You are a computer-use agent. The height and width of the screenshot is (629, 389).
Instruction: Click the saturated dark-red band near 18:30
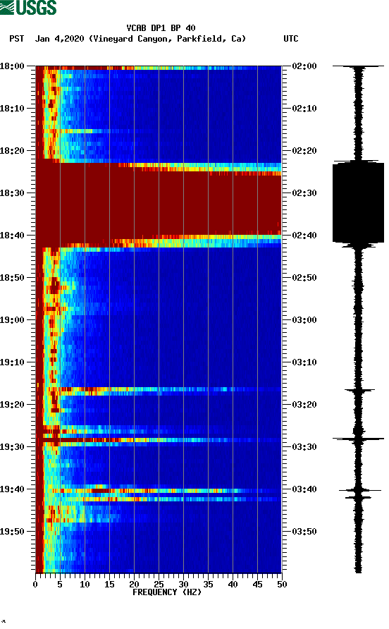(159, 204)
